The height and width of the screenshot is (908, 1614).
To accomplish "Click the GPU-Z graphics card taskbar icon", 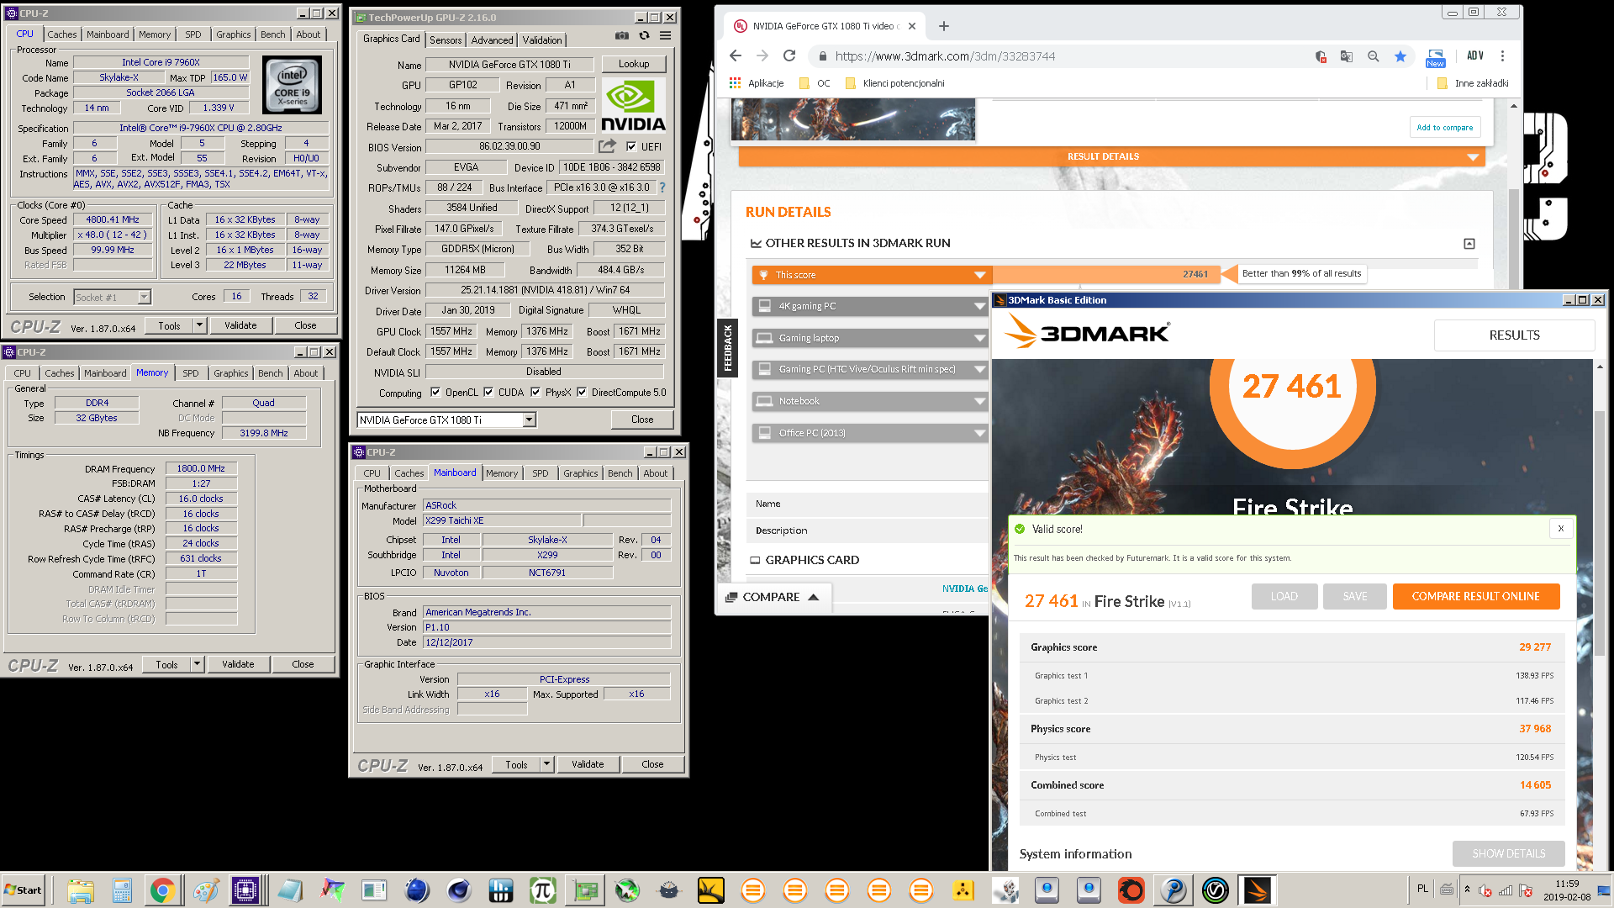I will tap(585, 890).
